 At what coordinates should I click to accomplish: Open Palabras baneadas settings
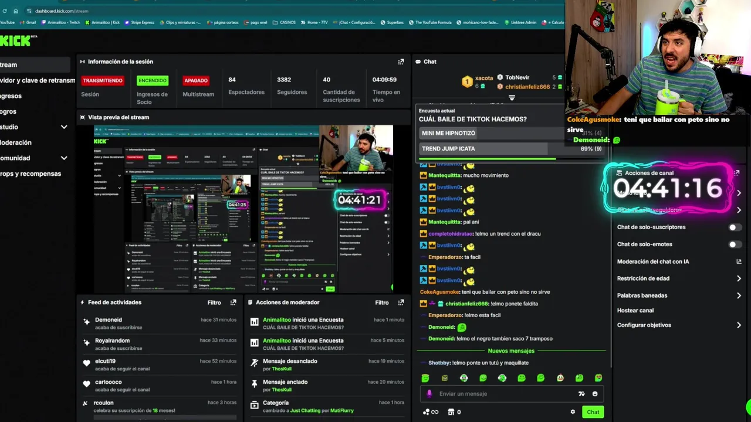tap(679, 295)
